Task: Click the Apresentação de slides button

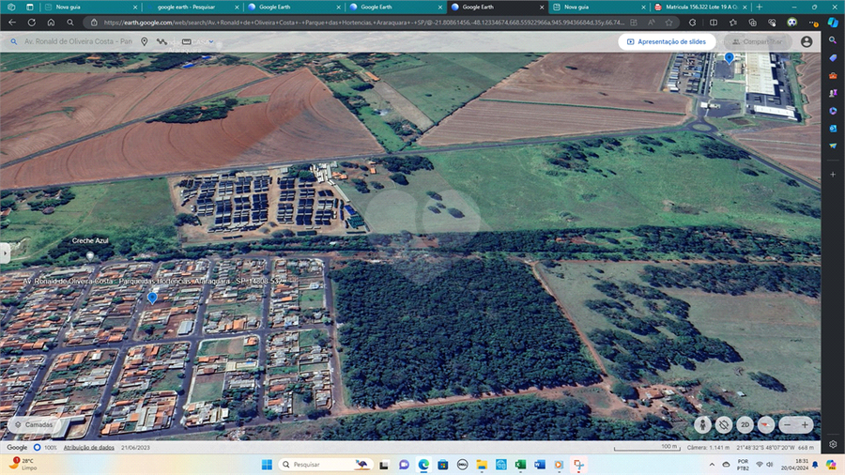Action: [x=665, y=41]
